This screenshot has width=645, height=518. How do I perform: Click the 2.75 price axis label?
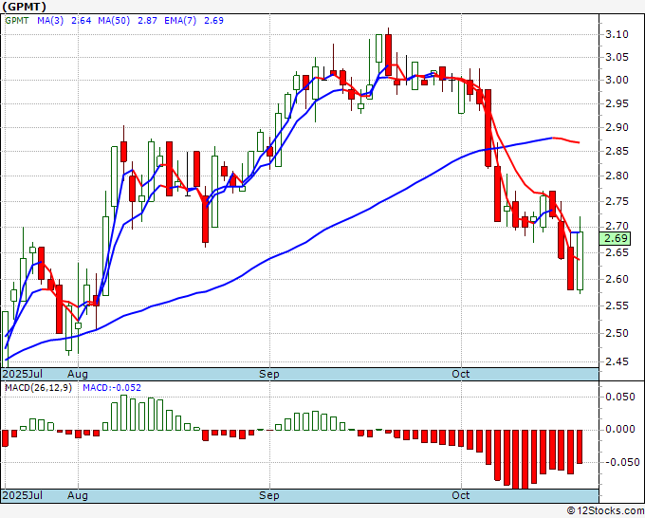coord(617,202)
